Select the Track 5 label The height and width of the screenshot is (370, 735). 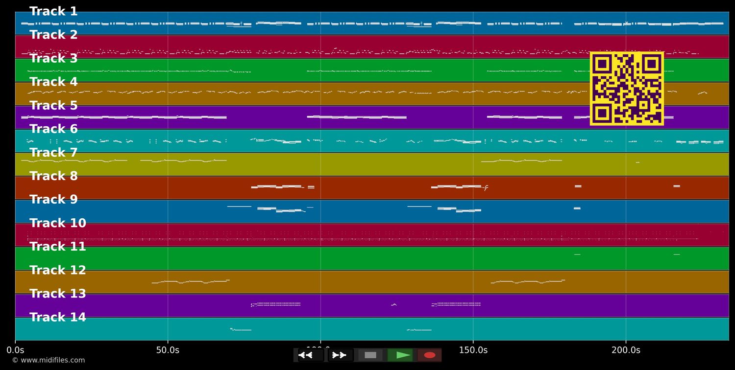pyautogui.click(x=53, y=105)
